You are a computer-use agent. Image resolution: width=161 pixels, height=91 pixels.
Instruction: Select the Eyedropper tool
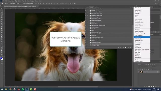2,21
